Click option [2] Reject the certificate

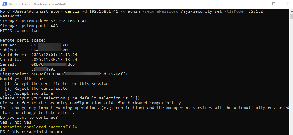pos(36,89)
